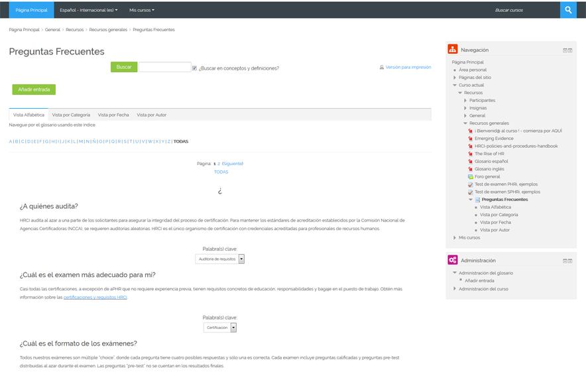Click the Navegación block orange icon
Screen dimensions: 586x372
453,49
